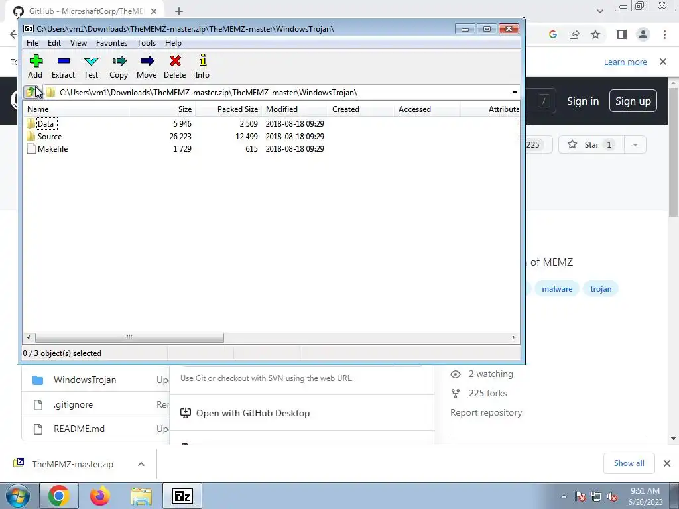
Task: Open the Info toolbar icon
Action: pyautogui.click(x=202, y=60)
